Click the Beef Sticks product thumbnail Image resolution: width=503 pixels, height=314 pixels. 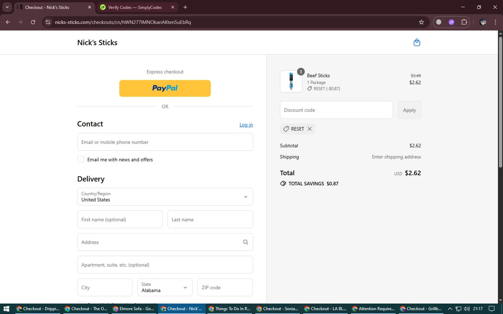pyautogui.click(x=291, y=81)
